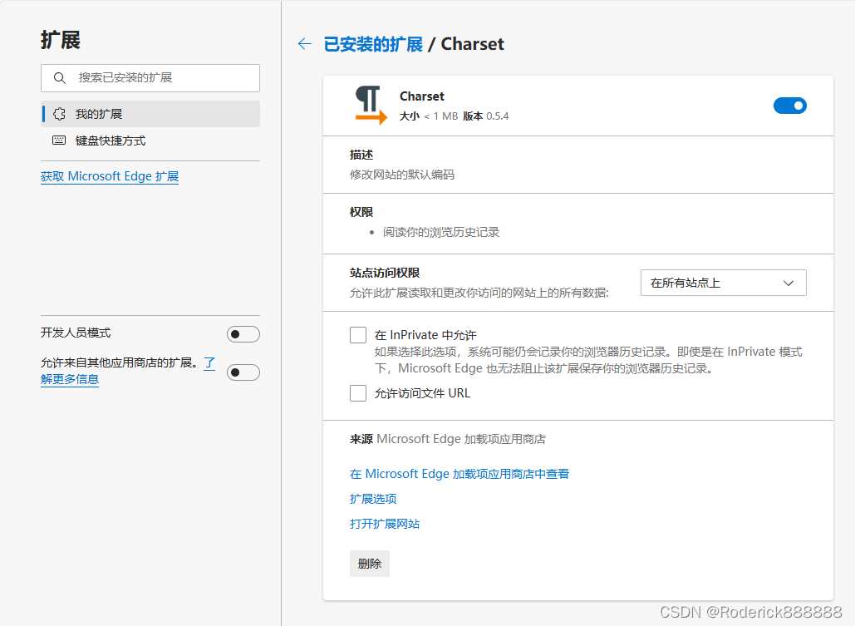Click the puzzle-piece icon beside 我的扩展

click(59, 114)
